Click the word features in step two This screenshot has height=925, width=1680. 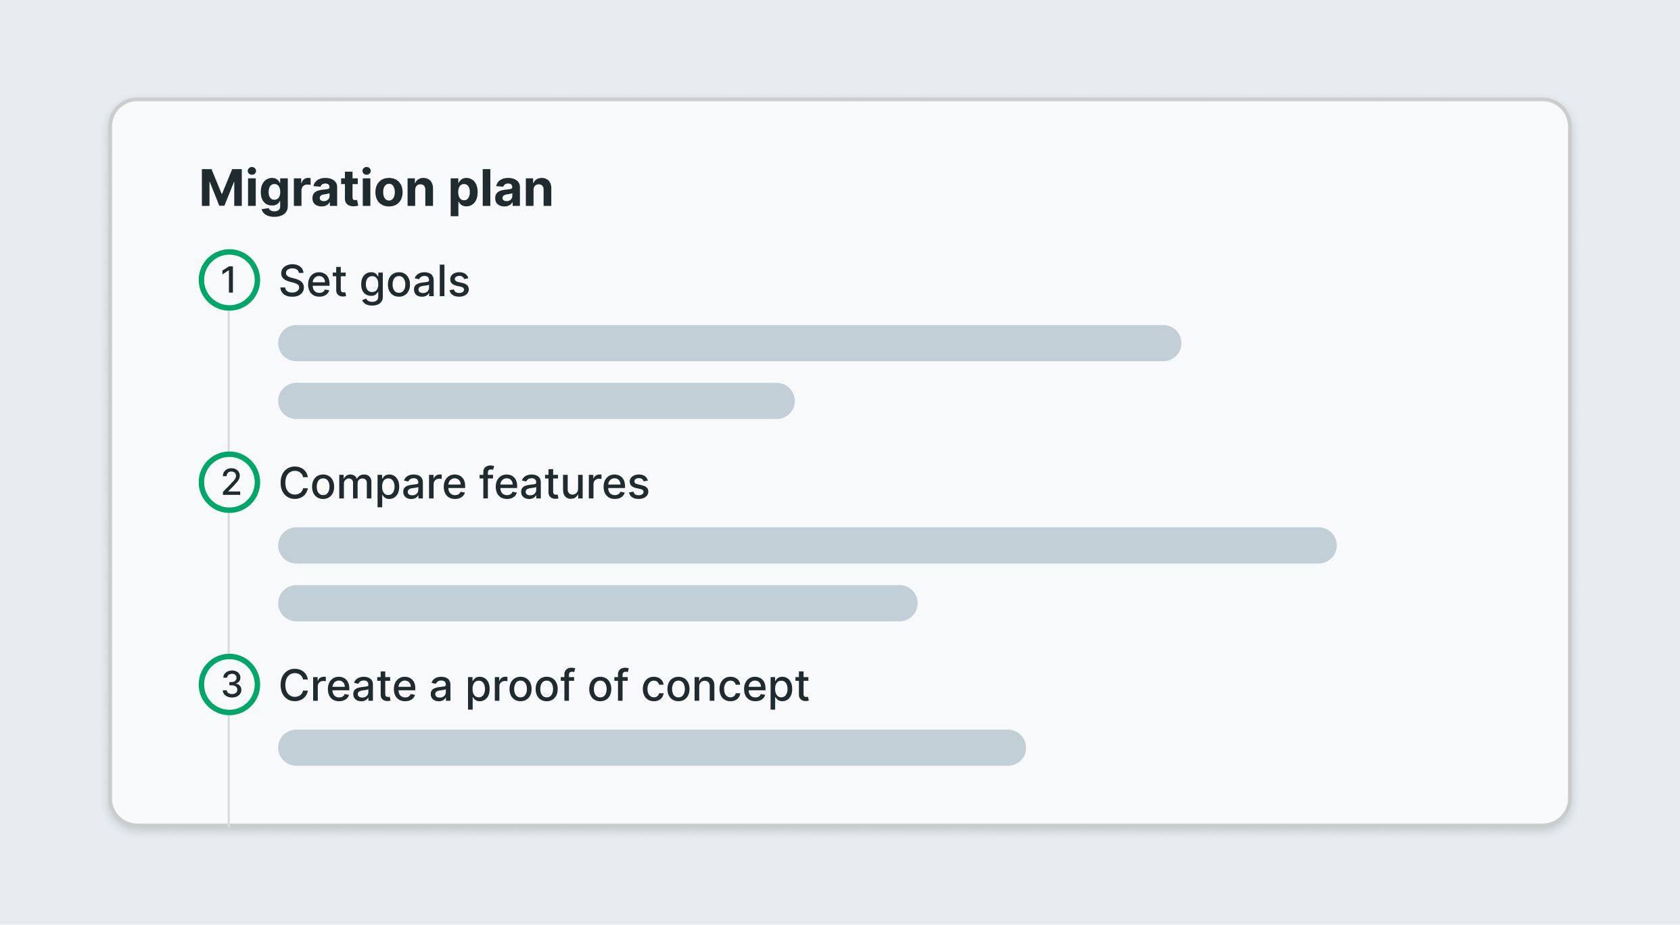pos(564,483)
